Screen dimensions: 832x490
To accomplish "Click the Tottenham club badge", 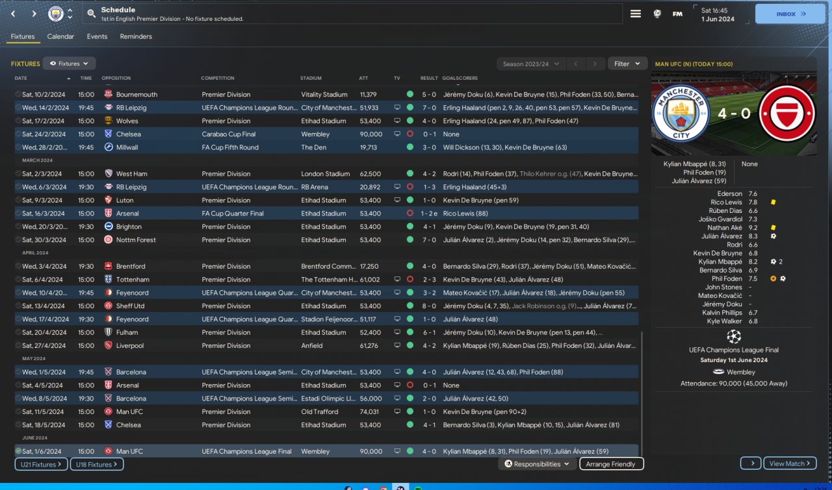I will [x=109, y=280].
